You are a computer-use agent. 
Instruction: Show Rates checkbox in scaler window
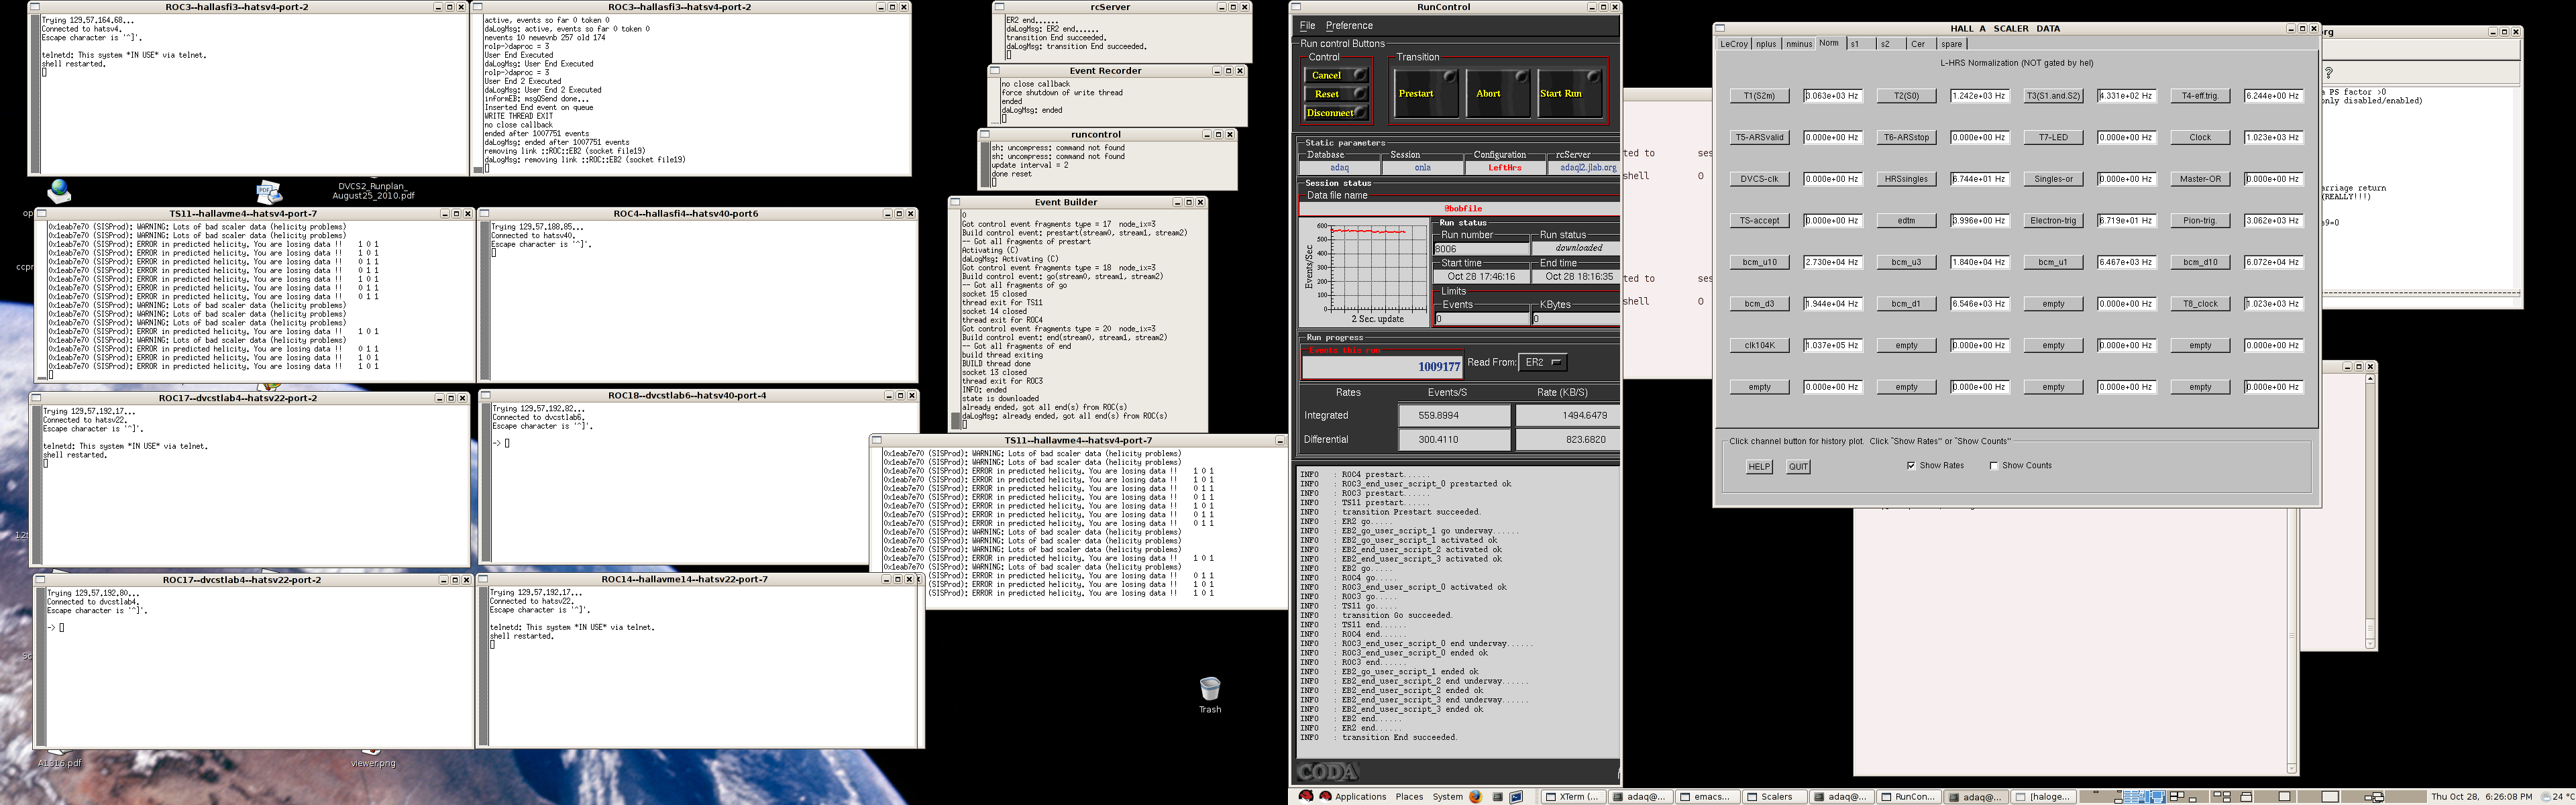pos(1911,466)
